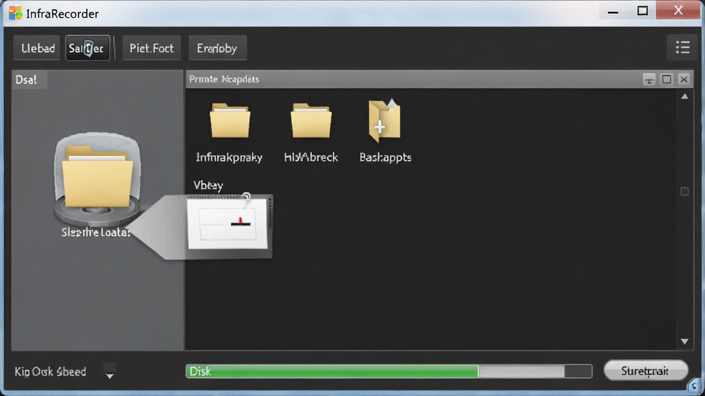Expand the Kip Osk Sbeed dropdown
The height and width of the screenshot is (396, 705).
(x=109, y=372)
